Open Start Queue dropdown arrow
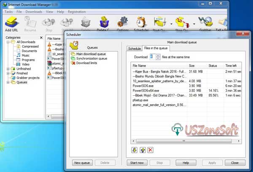Viewport: 253px width, 172px height. point(171,24)
